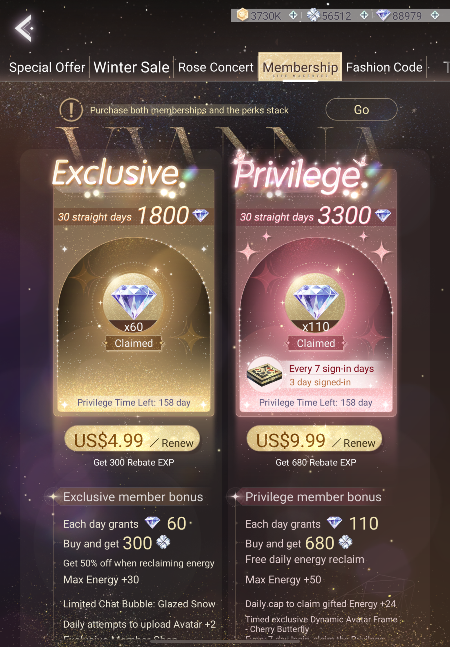Open the Rose Concert tab
The width and height of the screenshot is (450, 647).
pos(216,67)
